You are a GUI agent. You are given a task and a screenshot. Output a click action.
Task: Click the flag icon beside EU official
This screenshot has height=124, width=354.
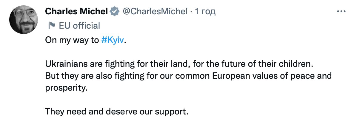[x=52, y=26]
